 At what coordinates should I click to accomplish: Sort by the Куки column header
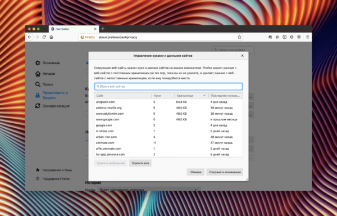(x=163, y=96)
